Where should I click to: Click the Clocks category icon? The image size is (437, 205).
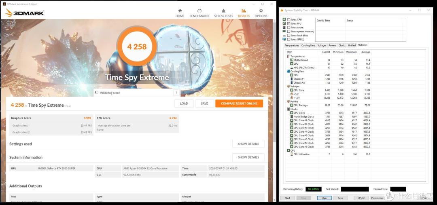pos(288,109)
